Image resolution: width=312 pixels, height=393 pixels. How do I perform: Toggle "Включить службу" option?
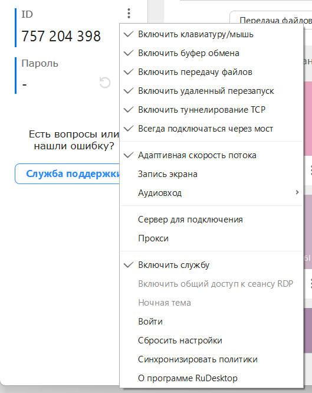click(x=212, y=265)
